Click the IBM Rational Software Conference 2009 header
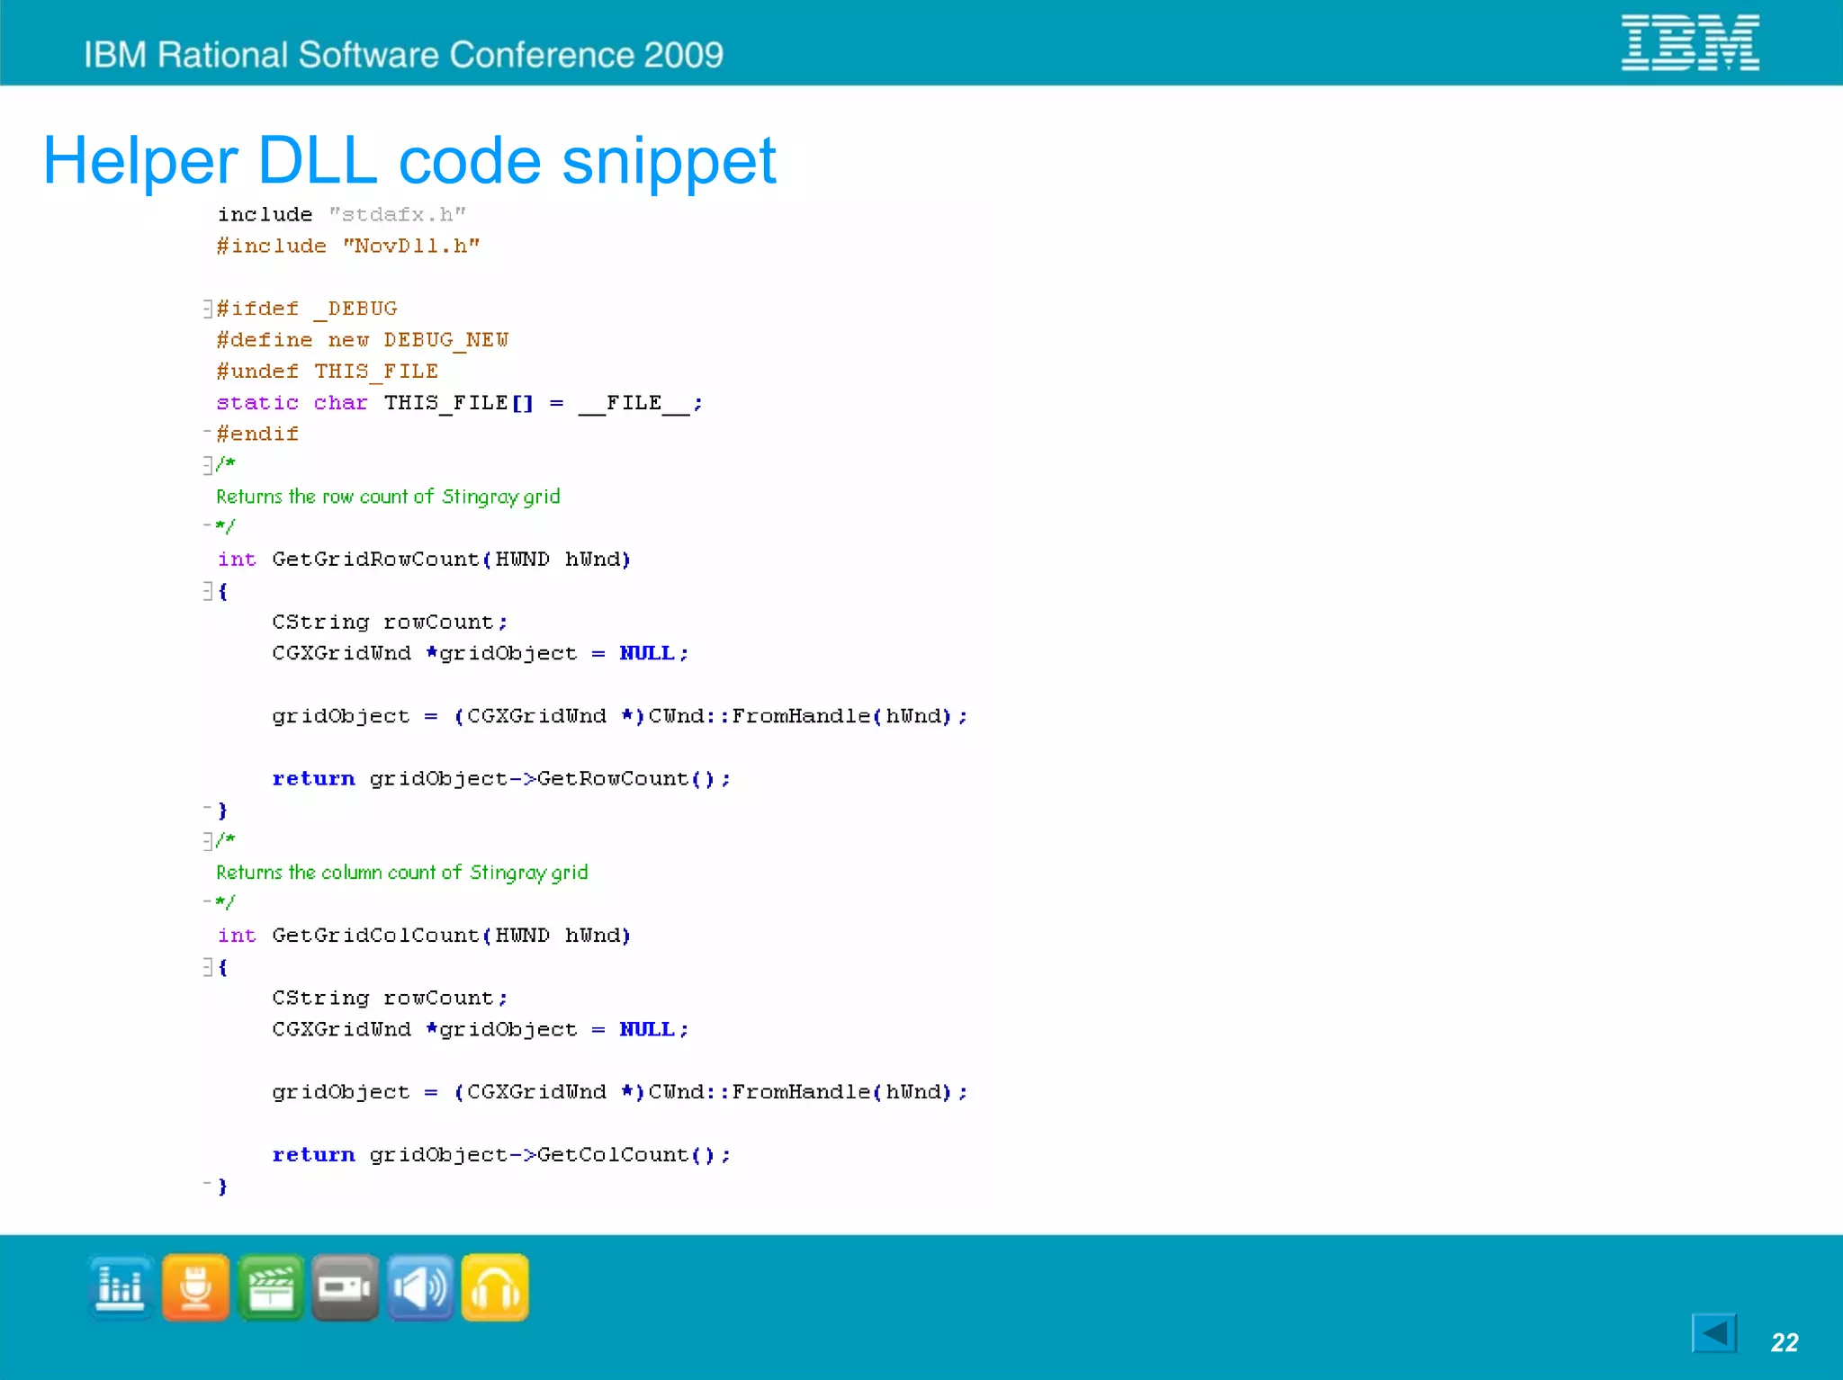Viewport: 1843px width, 1380px height. [403, 55]
